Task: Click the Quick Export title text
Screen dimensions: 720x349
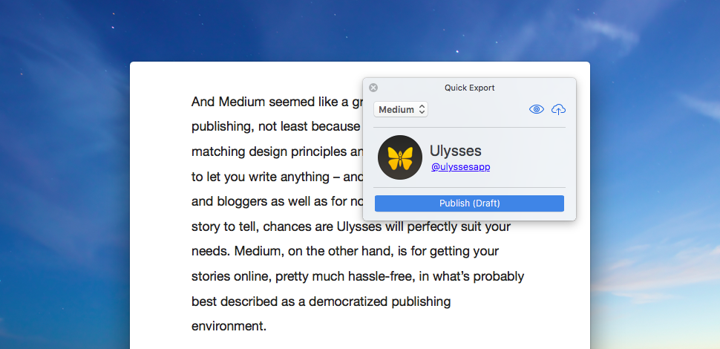Action: (469, 88)
